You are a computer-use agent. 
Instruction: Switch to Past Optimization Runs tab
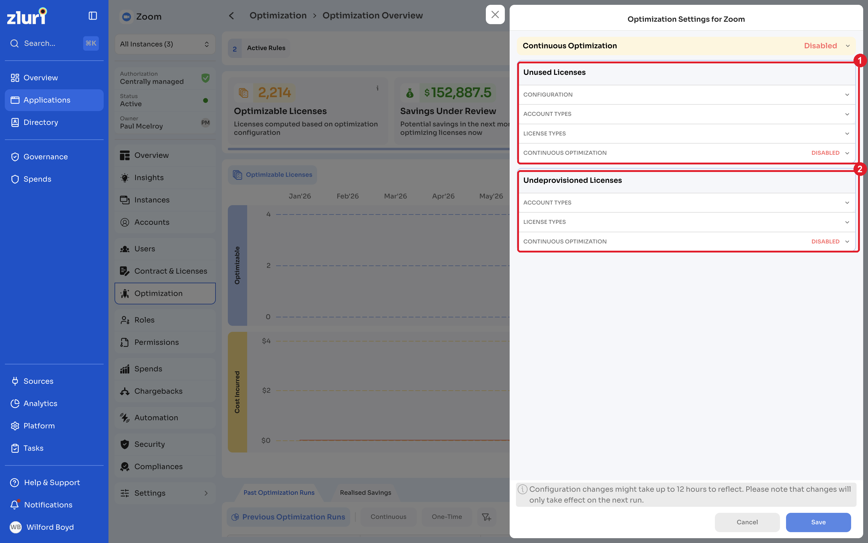pos(279,492)
